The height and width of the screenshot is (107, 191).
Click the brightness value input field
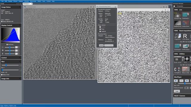(16, 47)
